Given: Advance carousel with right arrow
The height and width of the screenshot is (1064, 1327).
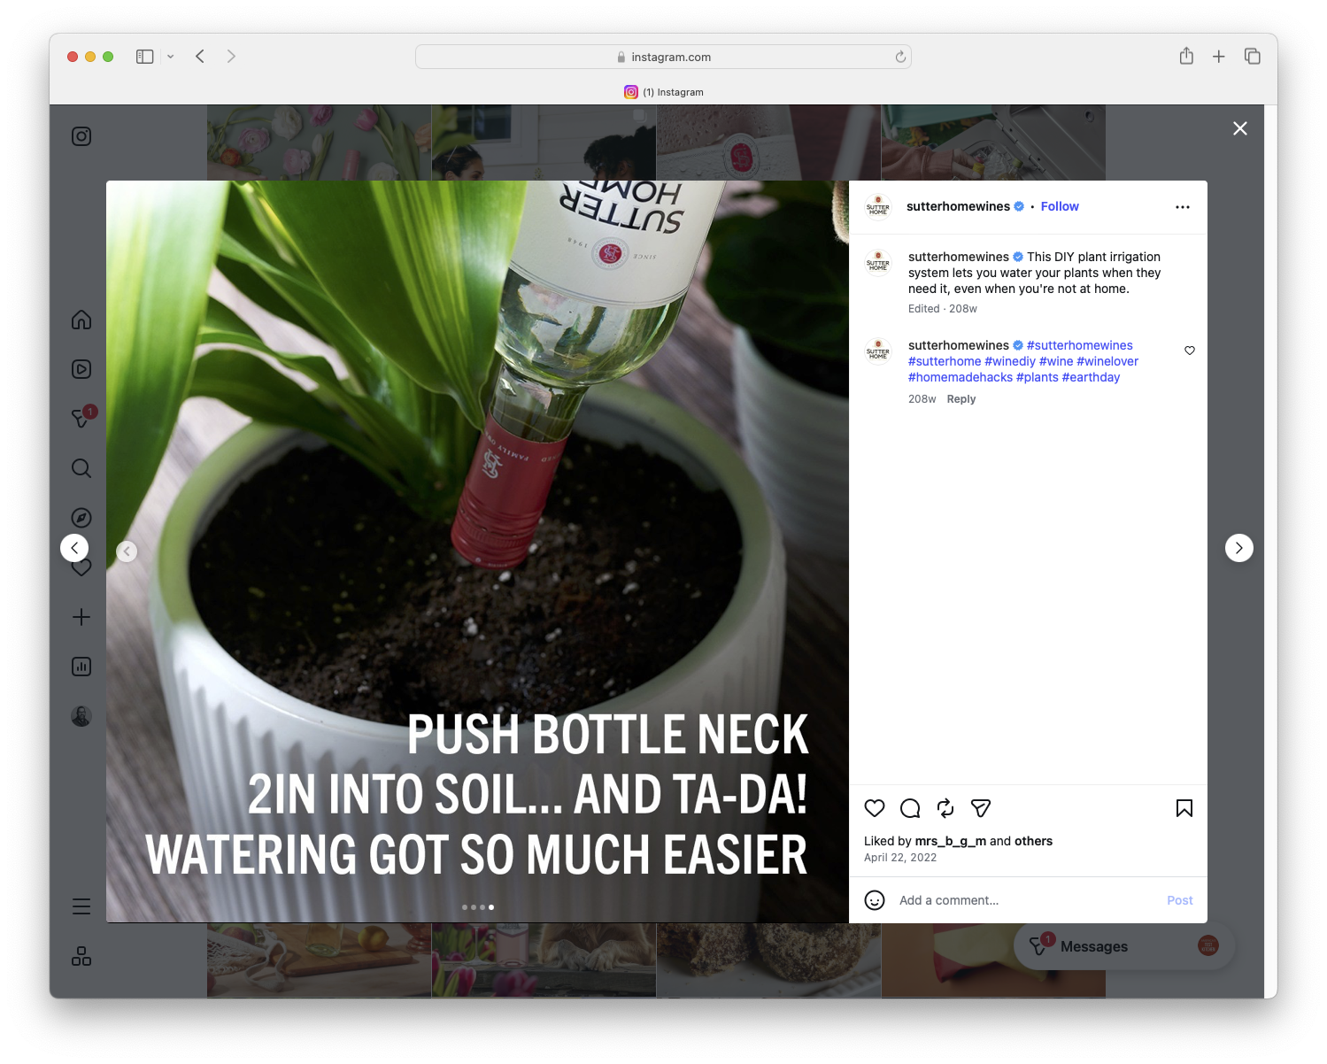Looking at the screenshot, I should (x=1239, y=548).
